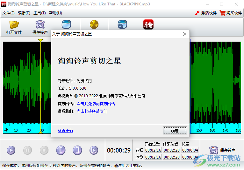244x170 pixels.
Task: Click the 购买软件 text label
Action: pyautogui.click(x=234, y=13)
